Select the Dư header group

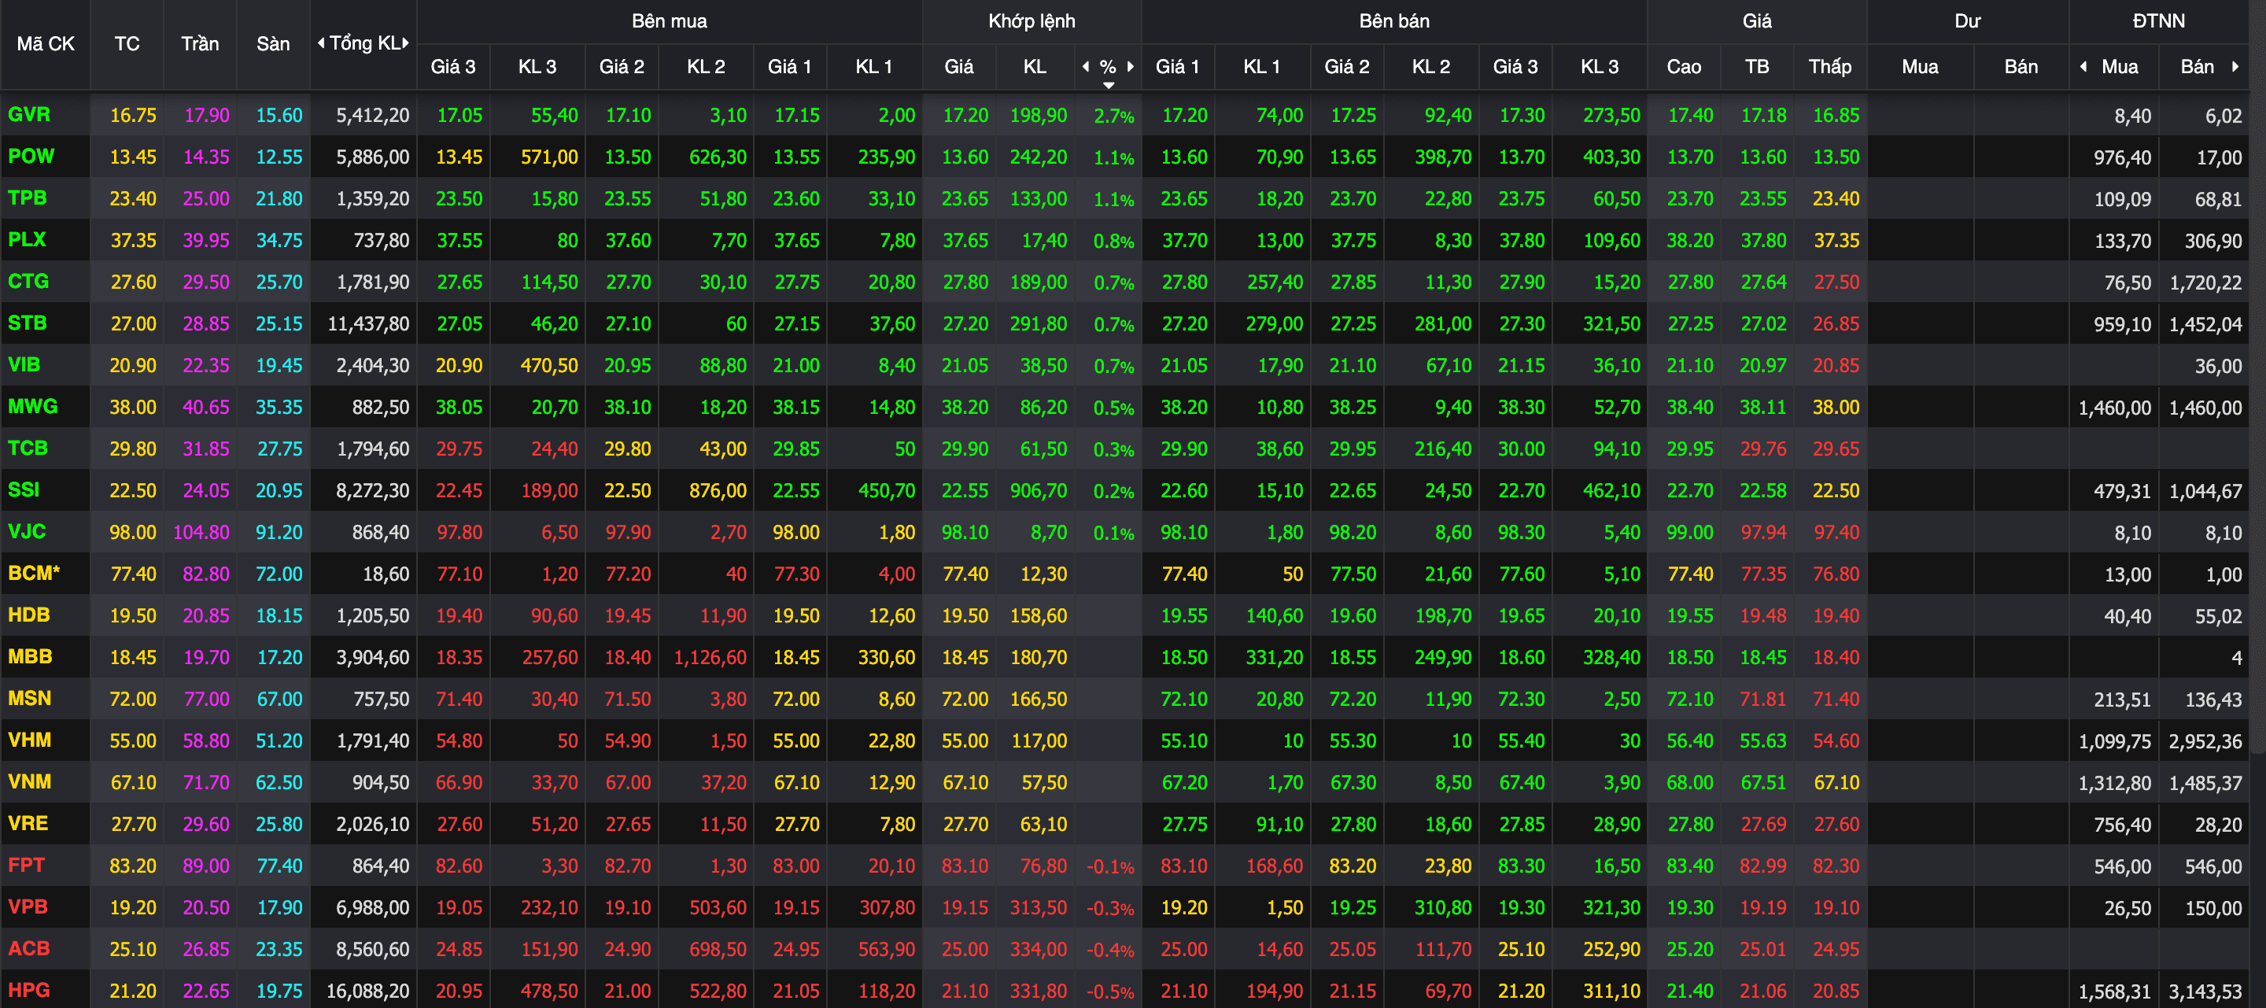point(1968,21)
